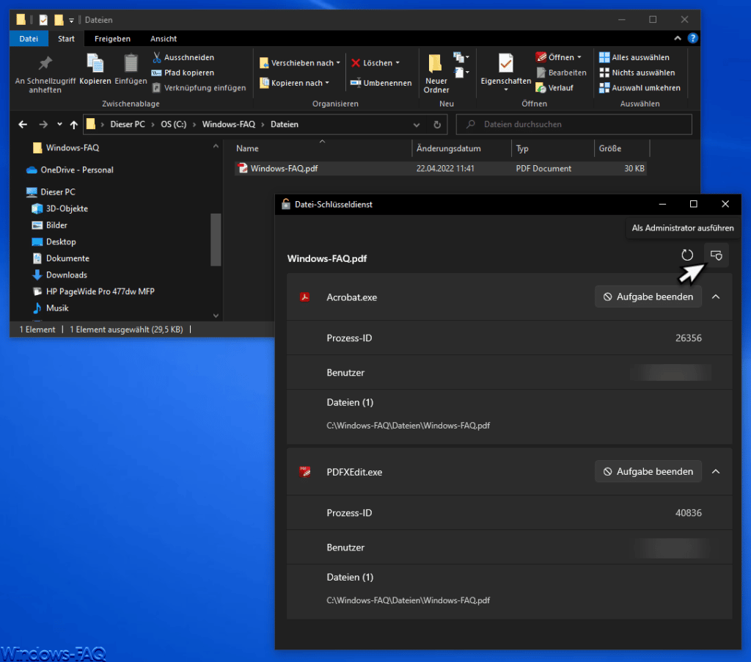Click the Dateien durchsuchen search field
The image size is (751, 662).
tap(574, 125)
